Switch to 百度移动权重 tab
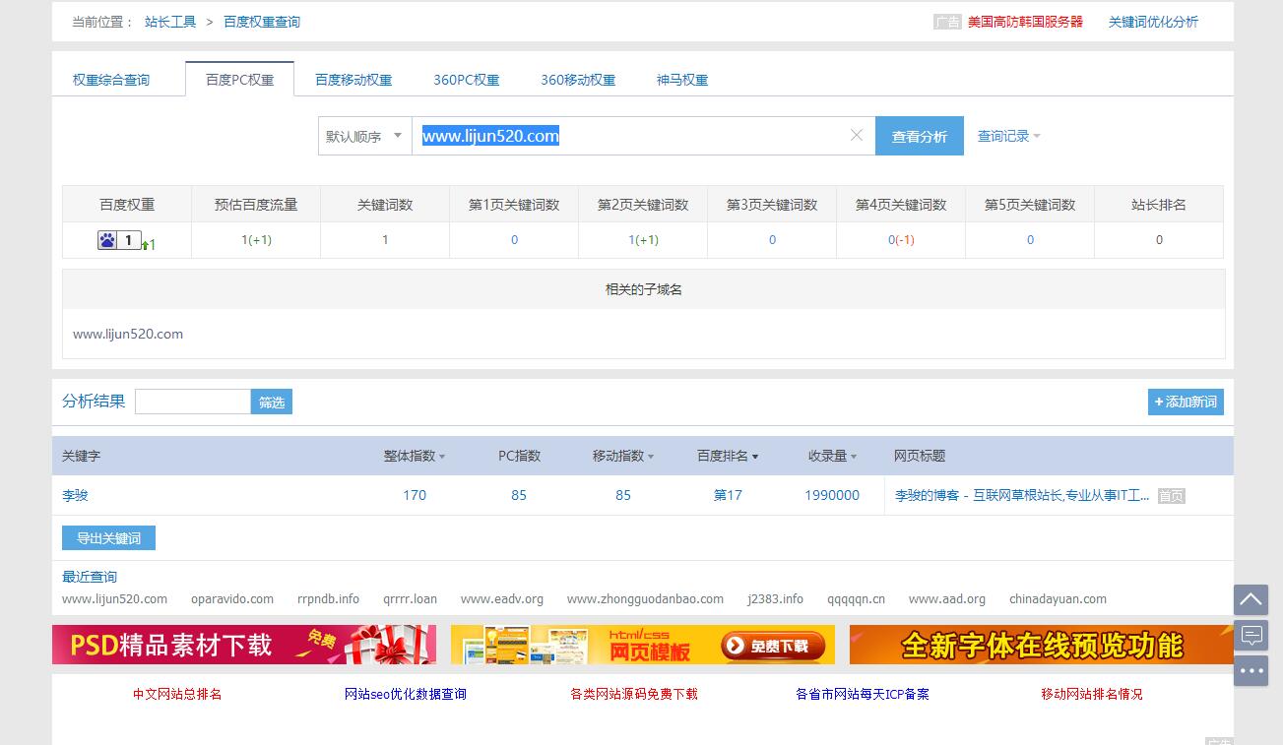The width and height of the screenshot is (1283, 745). 353,80
